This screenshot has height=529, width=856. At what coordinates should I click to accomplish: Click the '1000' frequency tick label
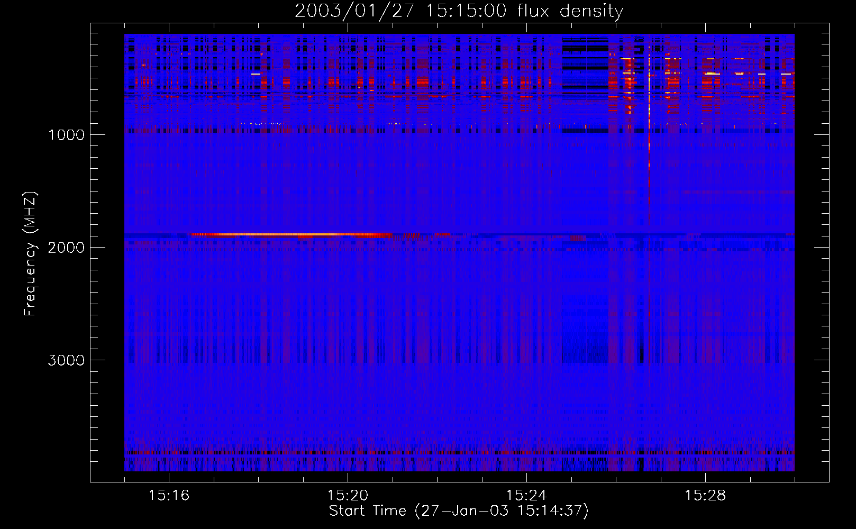pos(66,135)
